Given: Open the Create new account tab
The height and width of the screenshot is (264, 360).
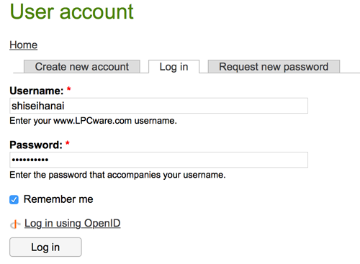Looking at the screenshot, I should (x=82, y=66).
